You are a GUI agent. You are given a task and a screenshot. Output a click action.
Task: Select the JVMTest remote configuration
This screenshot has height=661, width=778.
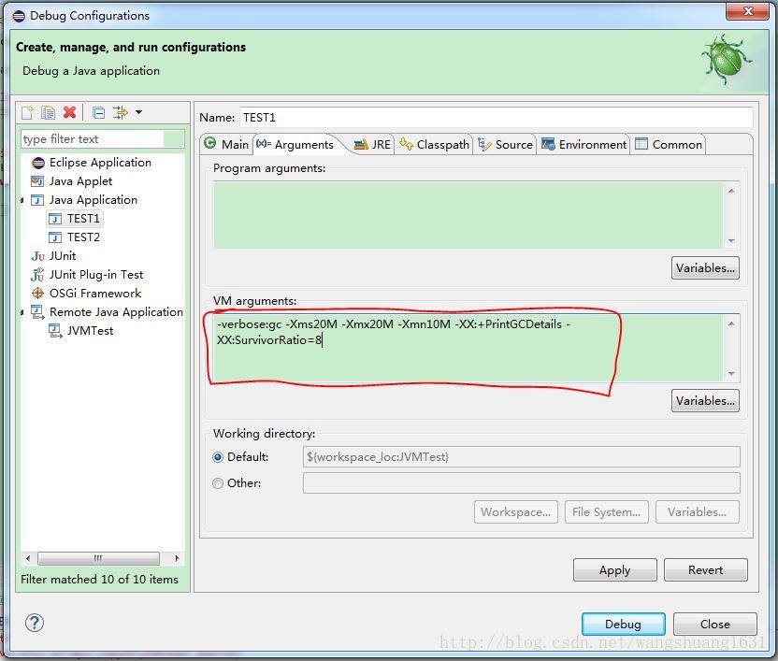[x=91, y=331]
